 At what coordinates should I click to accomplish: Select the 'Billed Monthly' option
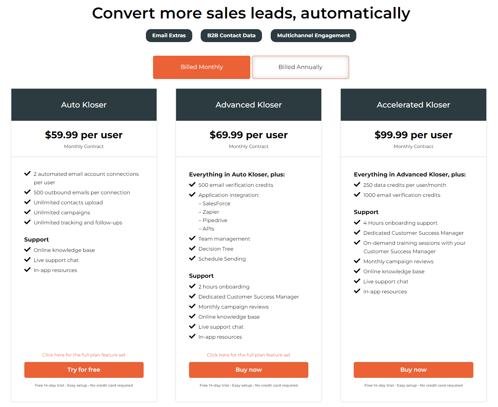pos(201,67)
